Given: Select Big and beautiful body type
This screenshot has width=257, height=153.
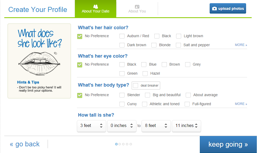Looking at the screenshot, I should coord(147,95).
